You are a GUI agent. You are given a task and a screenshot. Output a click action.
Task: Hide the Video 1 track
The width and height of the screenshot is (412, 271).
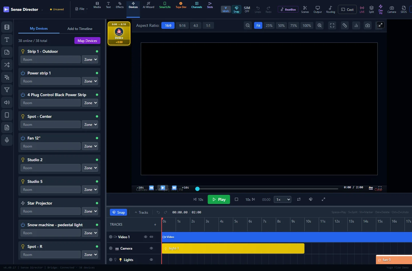[x=145, y=237]
